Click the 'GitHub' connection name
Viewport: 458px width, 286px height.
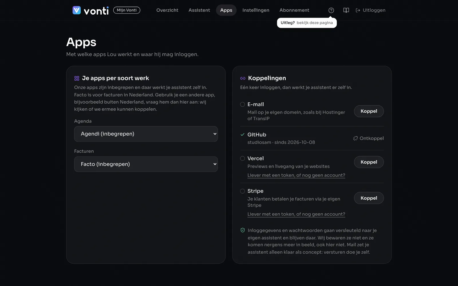[257, 135]
